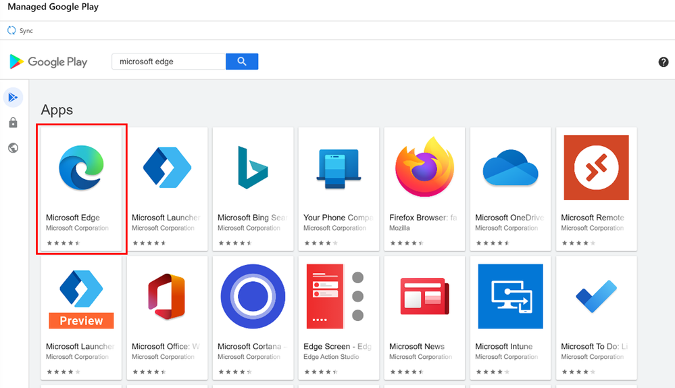Open the Microsoft OneDrive cloud icon
The height and width of the screenshot is (388, 675).
click(511, 168)
